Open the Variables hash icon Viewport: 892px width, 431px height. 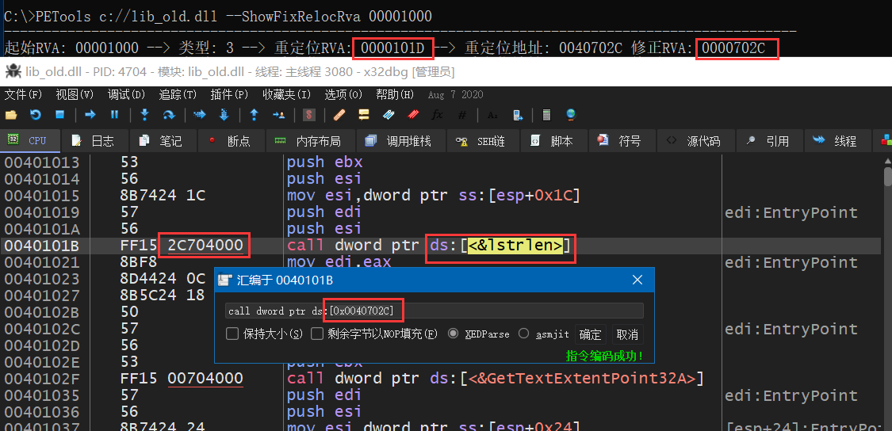[462, 115]
